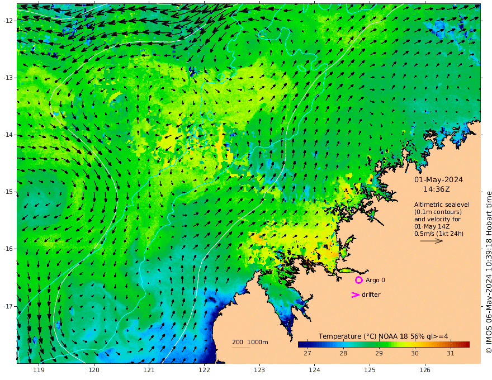Select the date text 01-May-2024
The image size is (492, 380).
coord(438,179)
